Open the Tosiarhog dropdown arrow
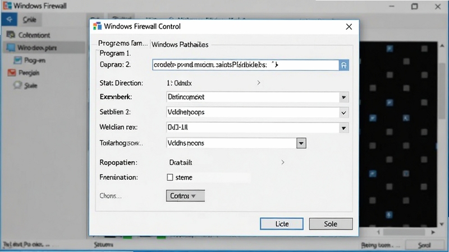The width and height of the screenshot is (449, 252). click(301, 143)
